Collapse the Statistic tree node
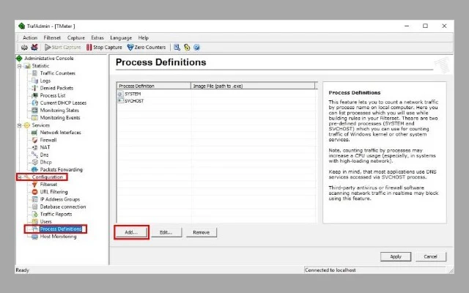469x293 pixels. pos(20,66)
